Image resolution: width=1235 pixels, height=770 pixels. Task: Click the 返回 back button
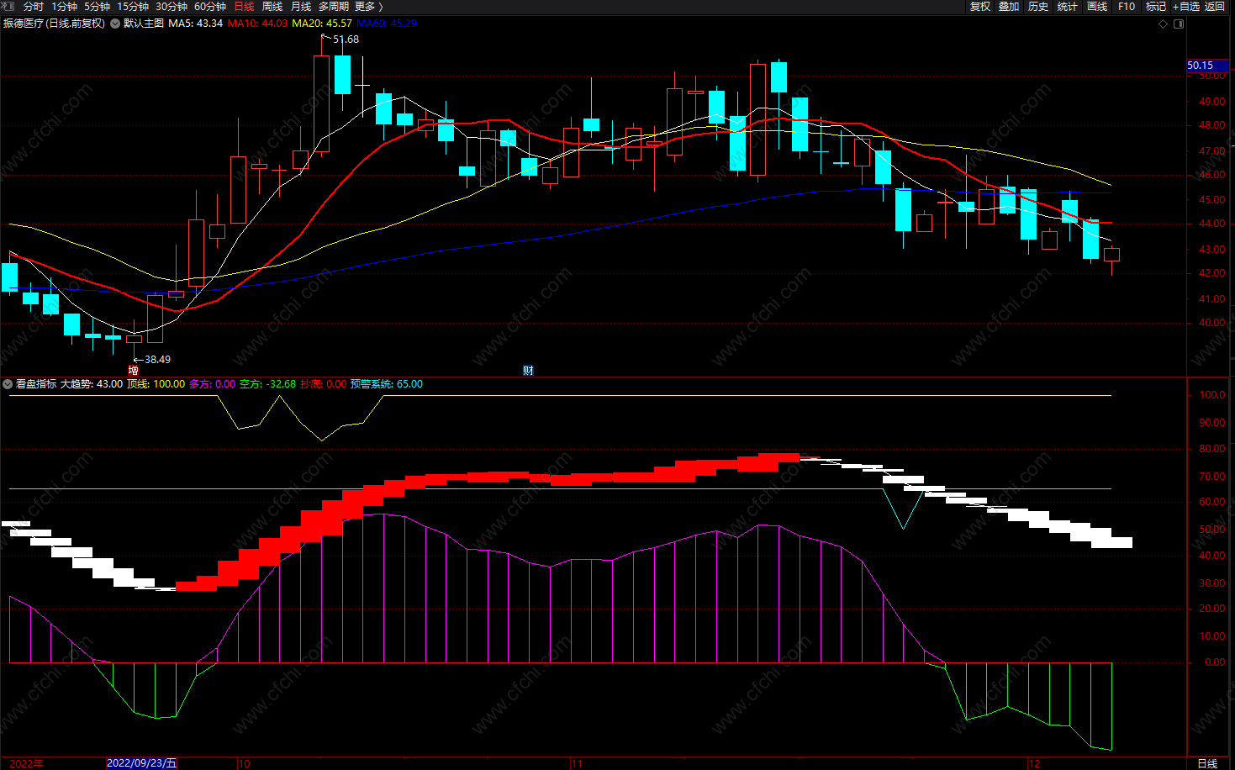1215,6
